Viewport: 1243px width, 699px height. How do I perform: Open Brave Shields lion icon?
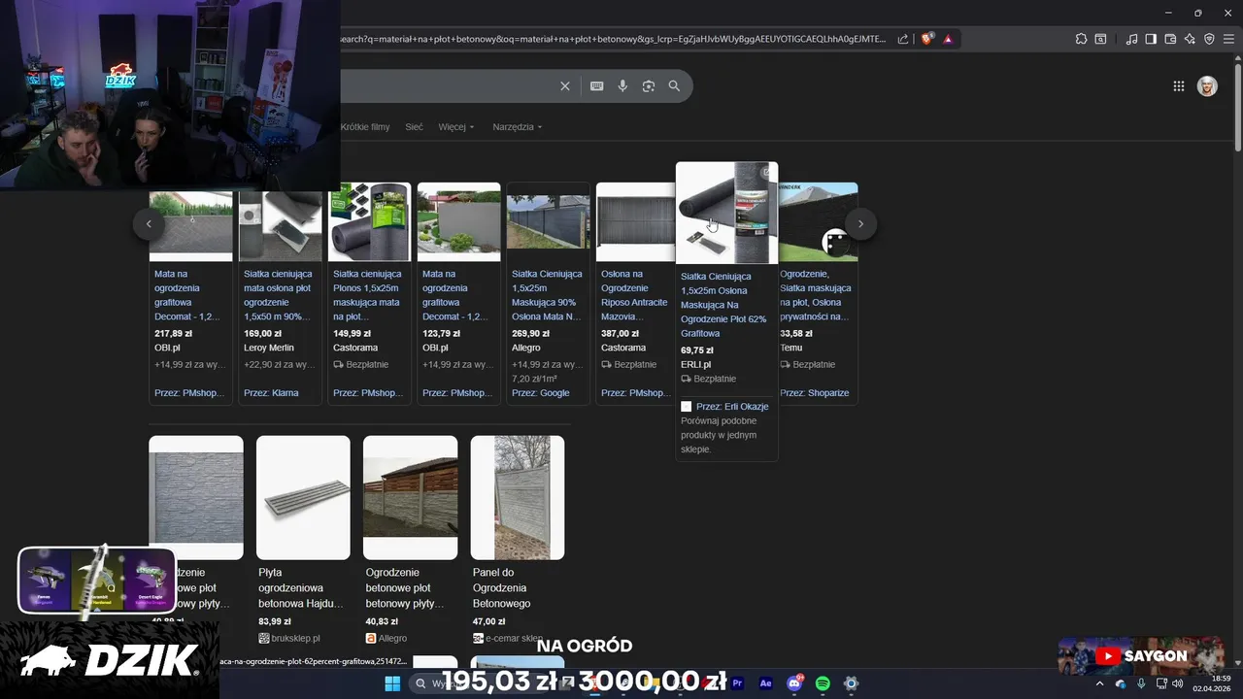(x=927, y=39)
